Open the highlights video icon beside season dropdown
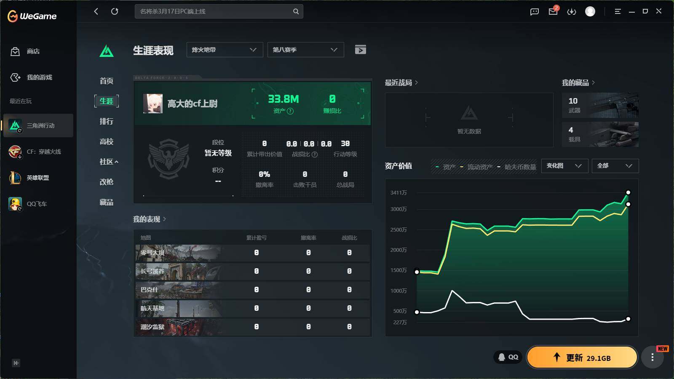The width and height of the screenshot is (674, 379). (360, 49)
